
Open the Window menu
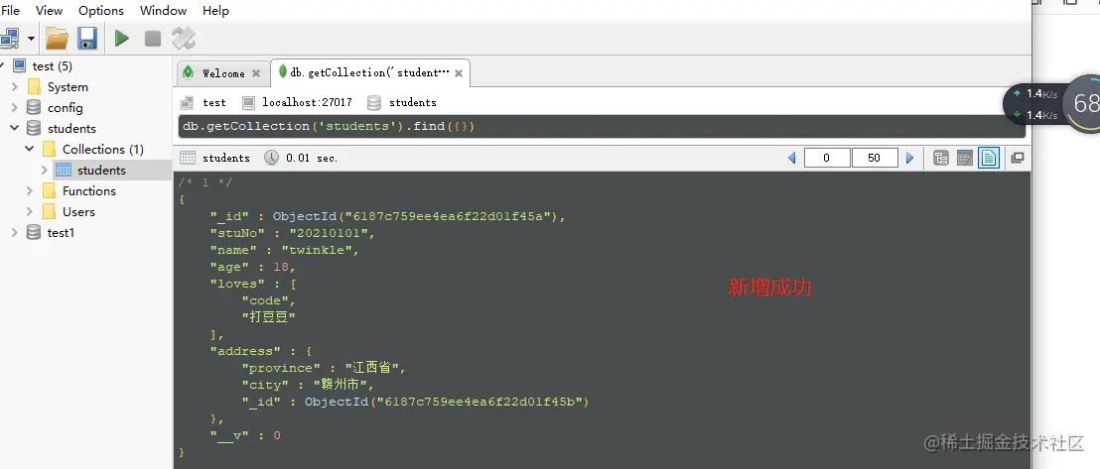164,11
